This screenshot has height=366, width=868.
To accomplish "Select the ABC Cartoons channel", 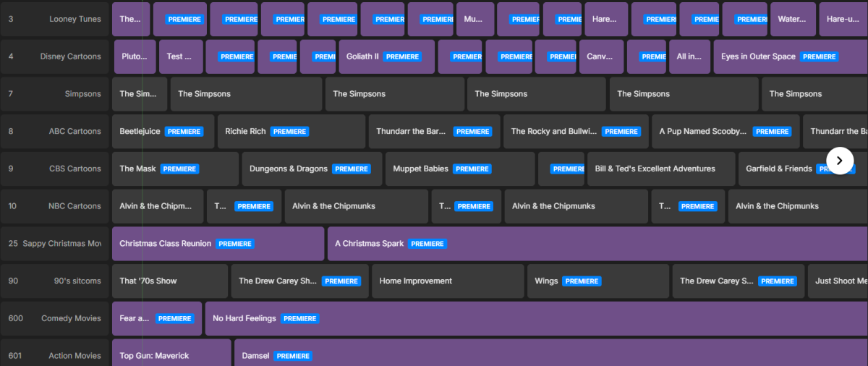I will (55, 132).
